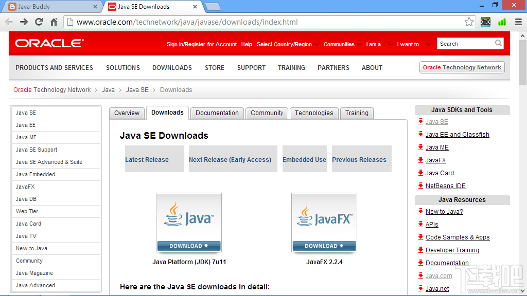The image size is (527, 296).
Task: Open the NetBeans IDE link
Action: [x=446, y=186]
